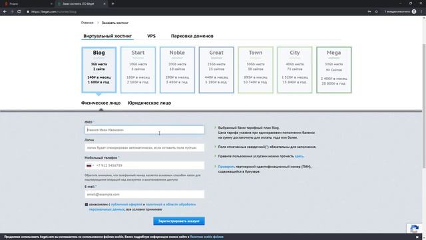Click the browser address bar URL
426x240 pixels.
click(54, 12)
